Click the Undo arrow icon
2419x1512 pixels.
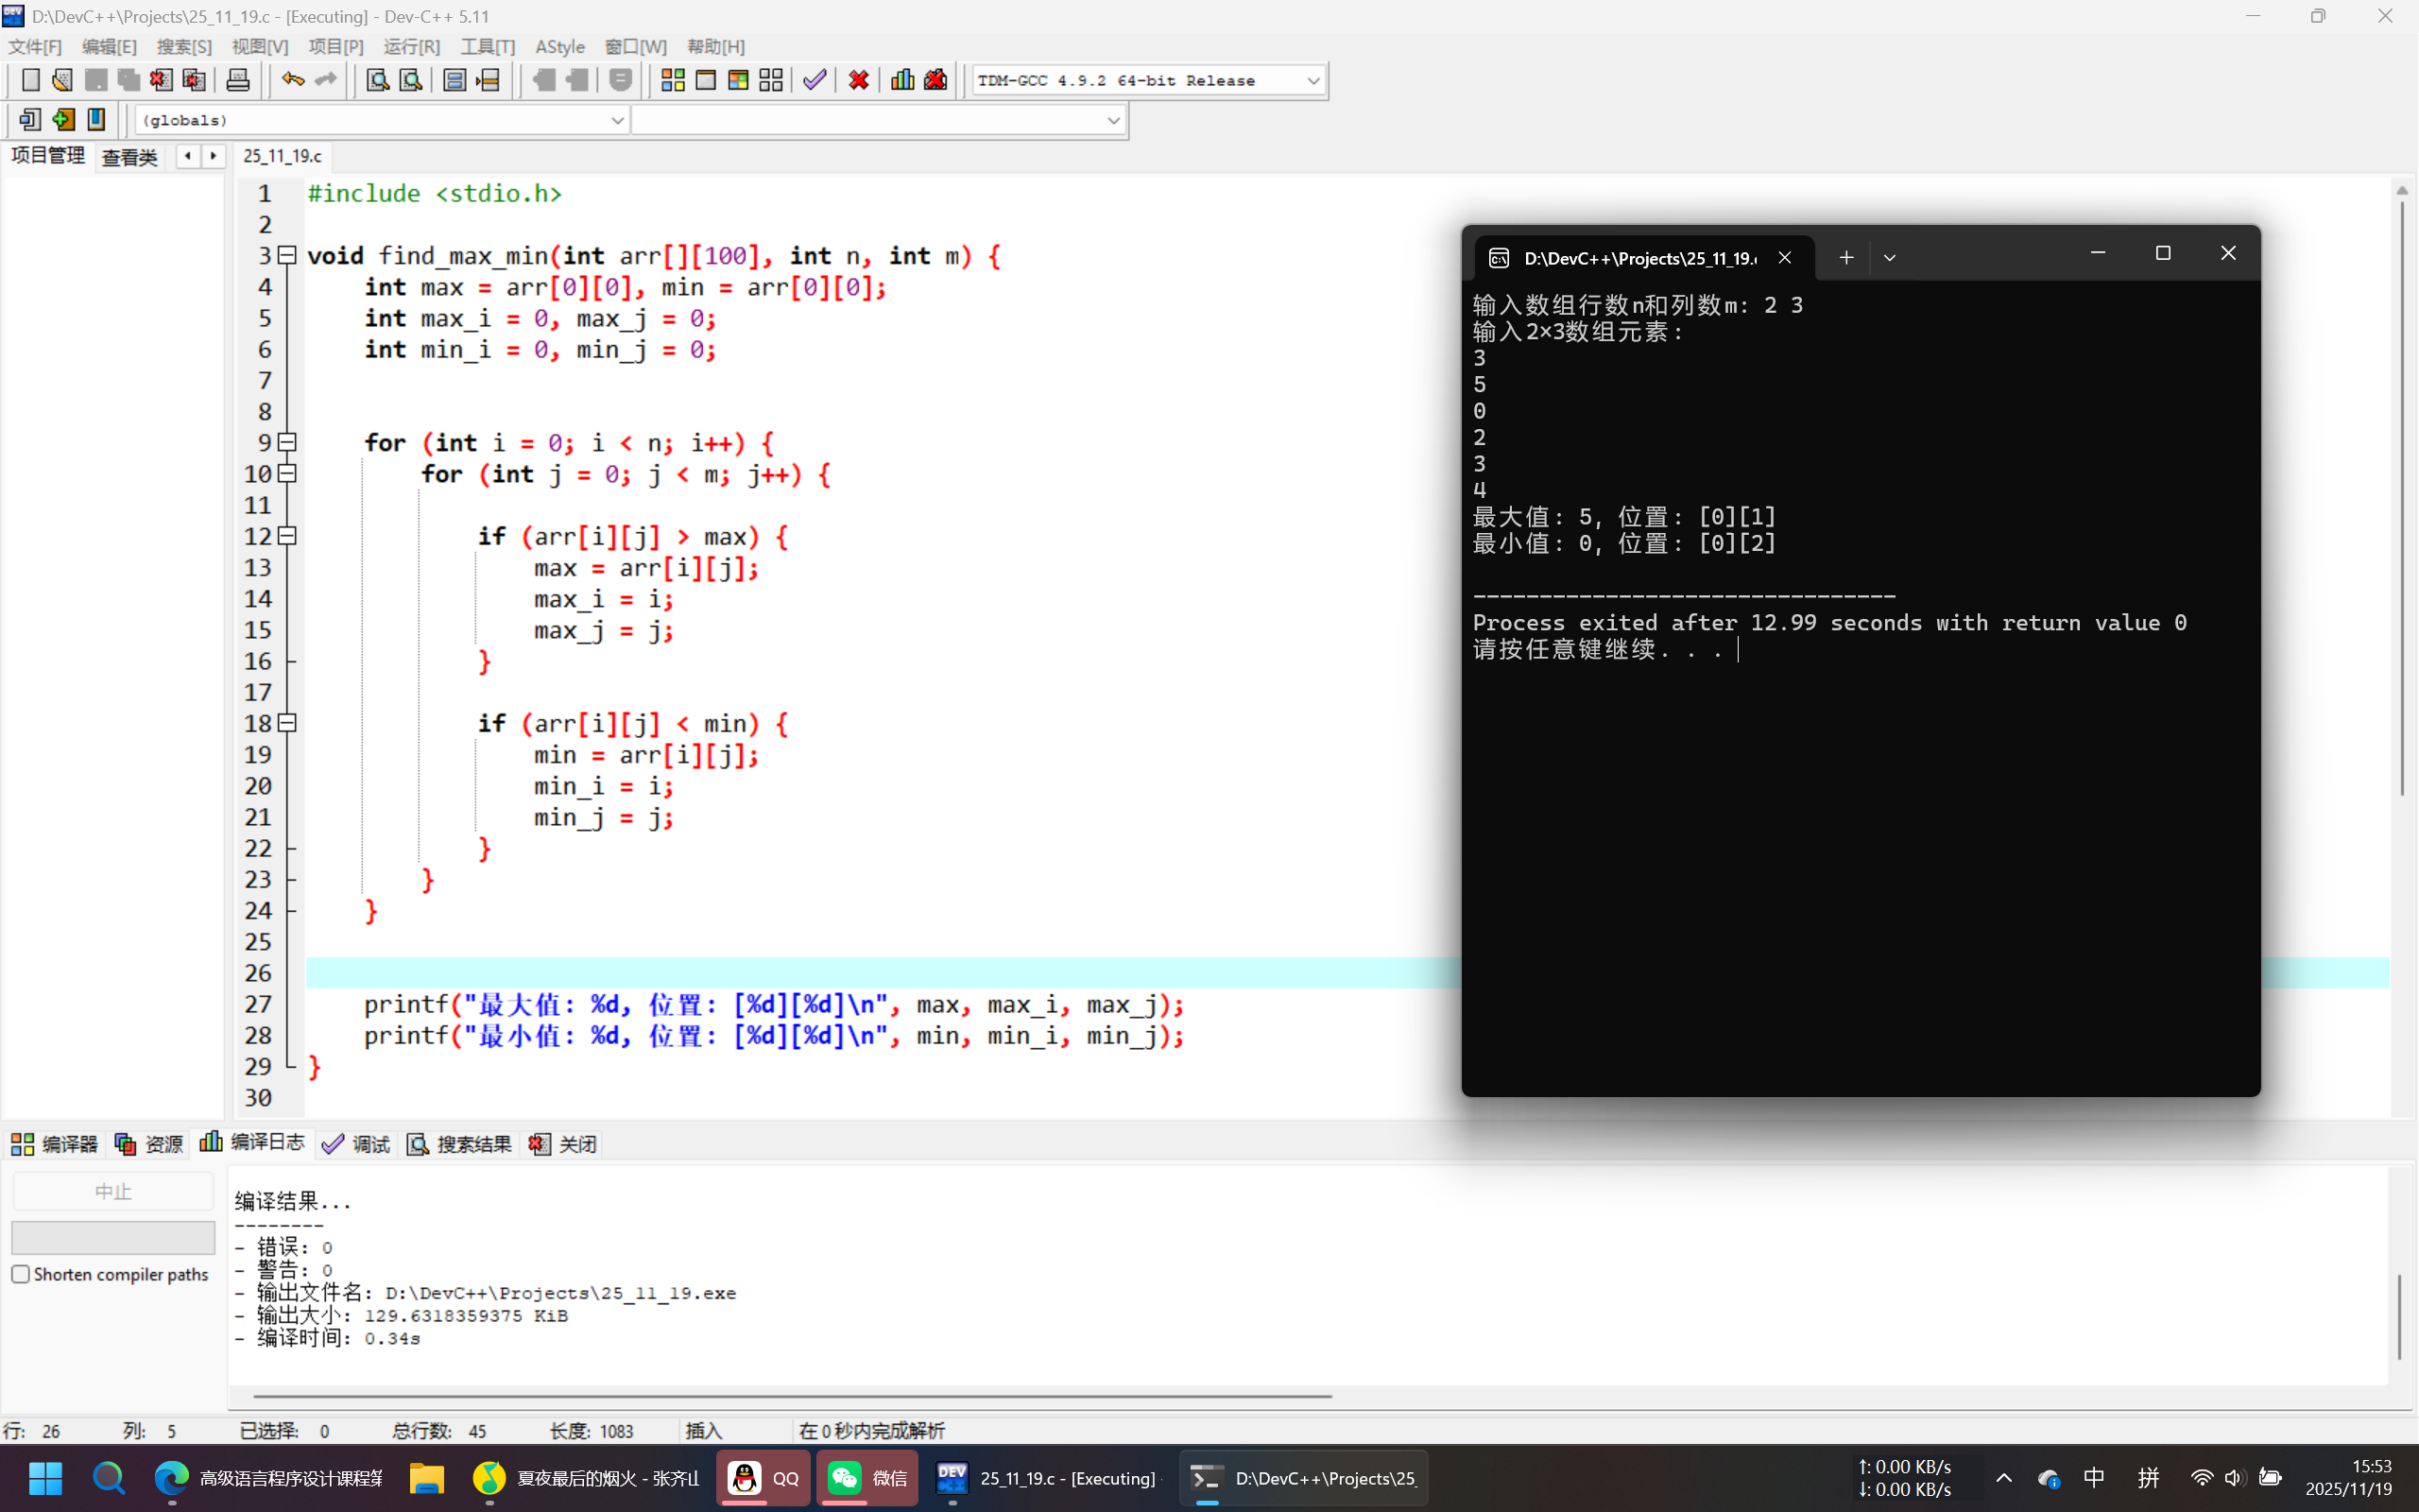[x=292, y=80]
